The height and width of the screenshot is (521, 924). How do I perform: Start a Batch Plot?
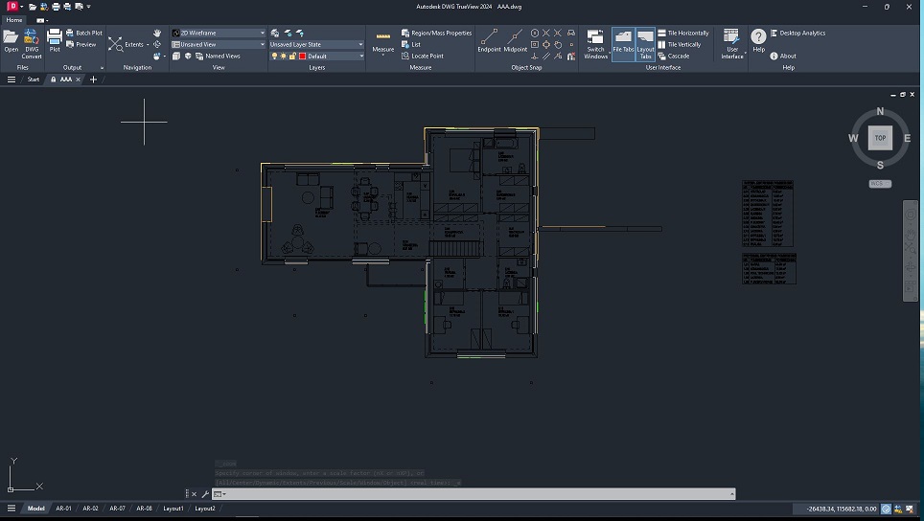point(83,33)
